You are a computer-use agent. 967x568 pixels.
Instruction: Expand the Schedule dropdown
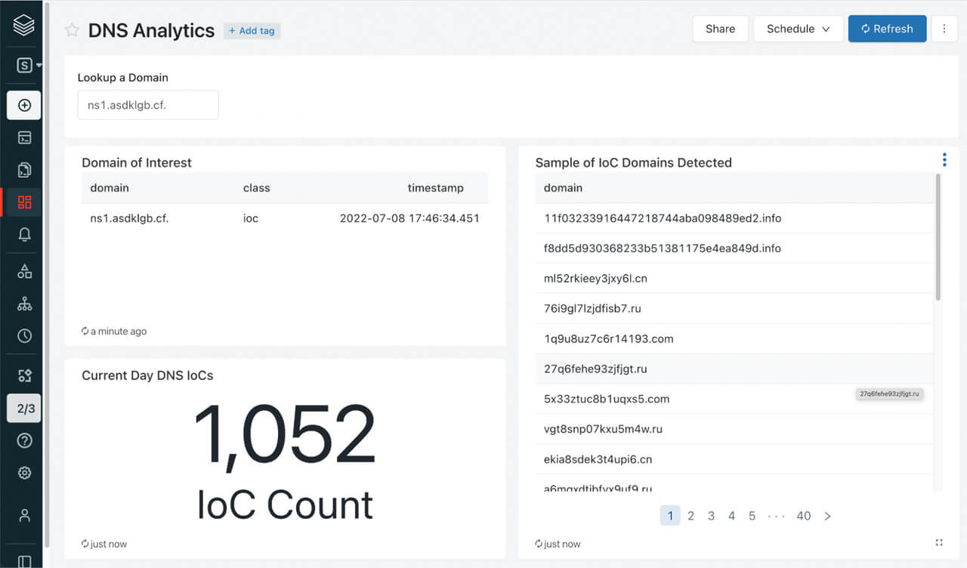click(x=798, y=29)
